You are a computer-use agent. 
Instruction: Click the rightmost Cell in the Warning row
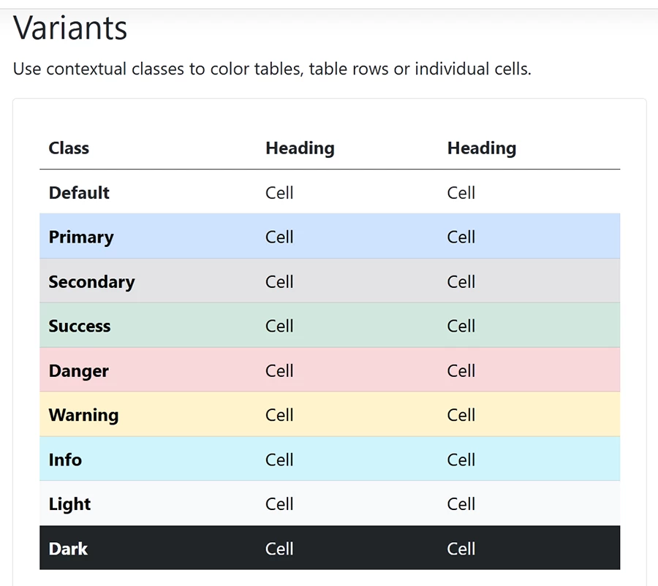(x=461, y=416)
